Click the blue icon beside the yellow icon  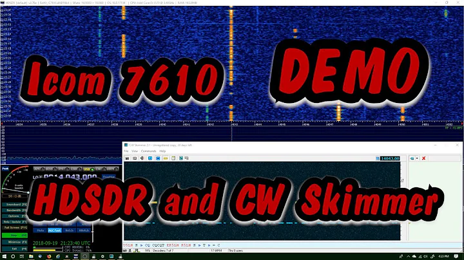tap(158, 158)
